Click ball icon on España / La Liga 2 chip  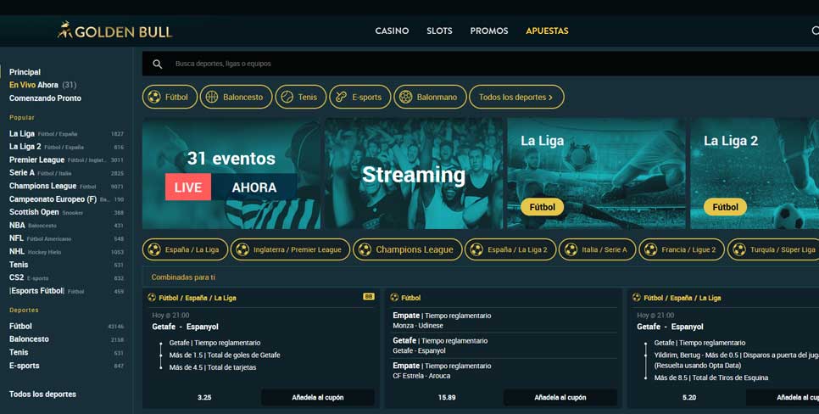coord(476,249)
